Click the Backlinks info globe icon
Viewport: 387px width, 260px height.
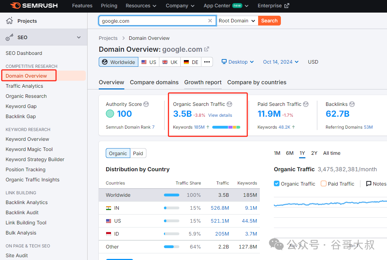click(352, 104)
